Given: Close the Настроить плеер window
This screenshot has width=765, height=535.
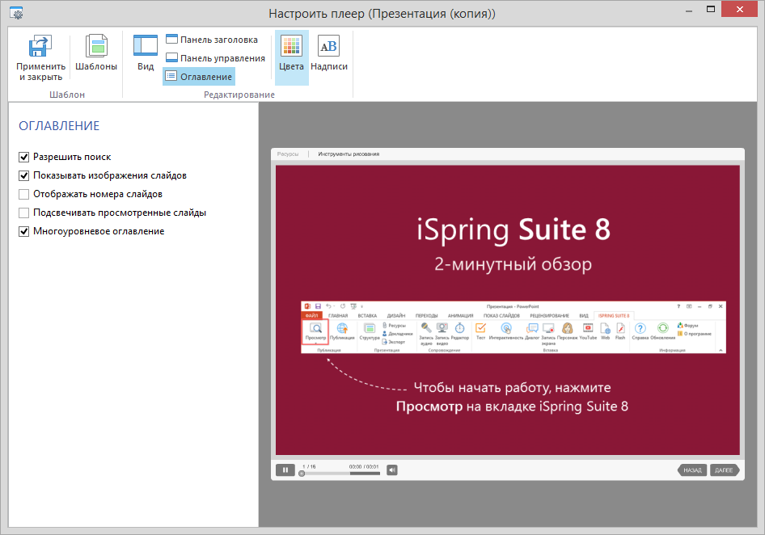Looking at the screenshot, I should [740, 9].
